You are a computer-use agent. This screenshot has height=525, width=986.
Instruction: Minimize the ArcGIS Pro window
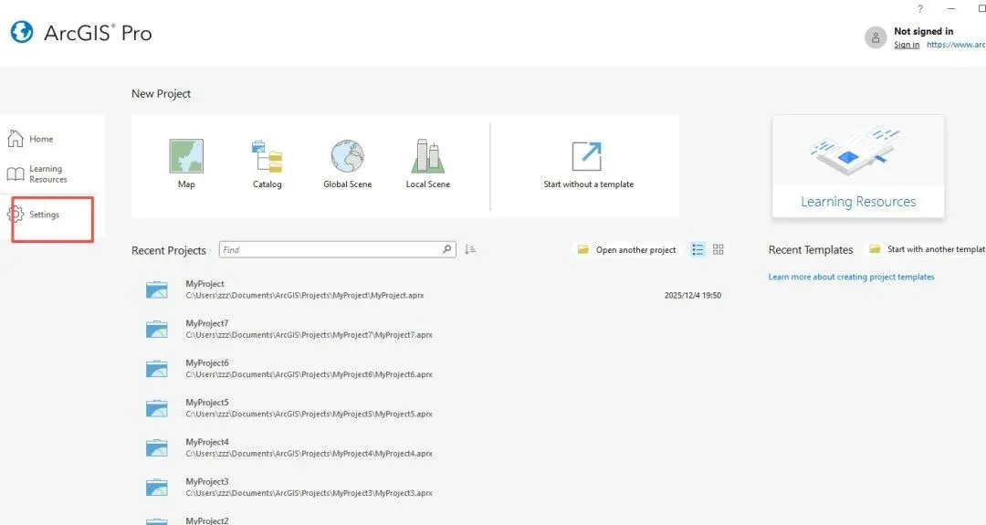(x=950, y=9)
